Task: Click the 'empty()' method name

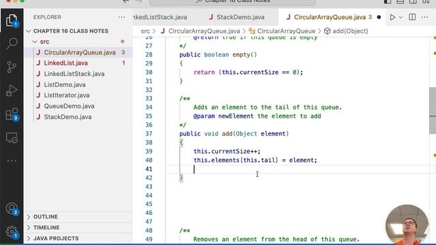Action: (x=245, y=54)
